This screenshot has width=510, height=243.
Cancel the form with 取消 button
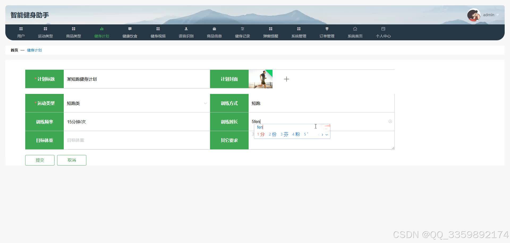pyautogui.click(x=72, y=160)
